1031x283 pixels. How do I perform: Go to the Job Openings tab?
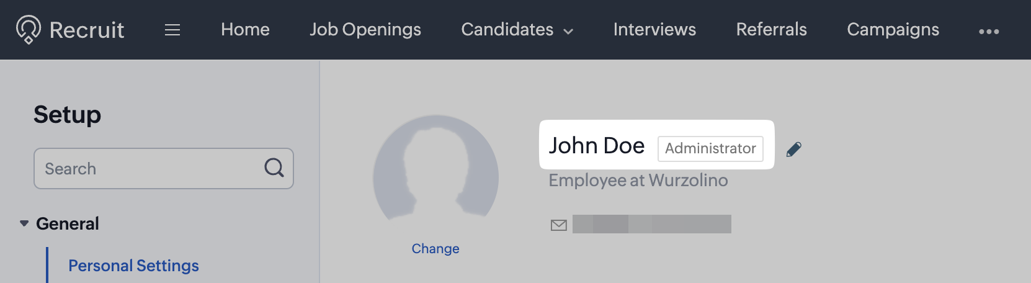coord(365,30)
